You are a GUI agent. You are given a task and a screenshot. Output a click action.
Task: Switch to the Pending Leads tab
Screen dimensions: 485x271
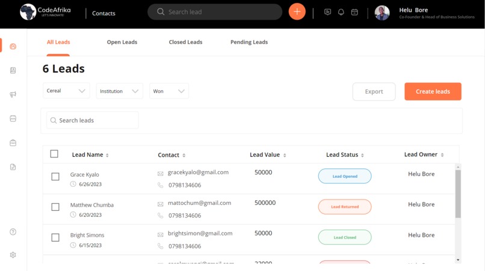249,42
